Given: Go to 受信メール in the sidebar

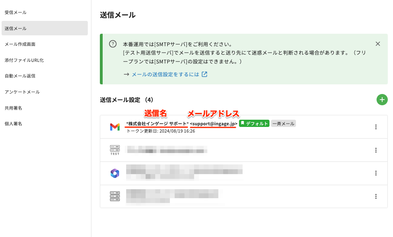Looking at the screenshot, I should [x=16, y=12].
